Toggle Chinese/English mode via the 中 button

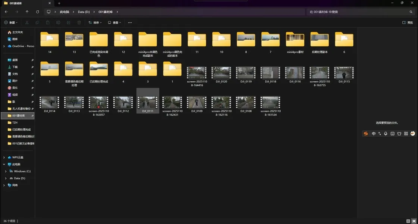pyautogui.click(x=374, y=134)
